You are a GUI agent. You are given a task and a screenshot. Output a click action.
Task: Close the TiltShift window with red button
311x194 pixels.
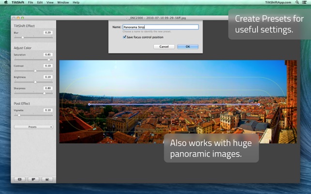click(14, 18)
